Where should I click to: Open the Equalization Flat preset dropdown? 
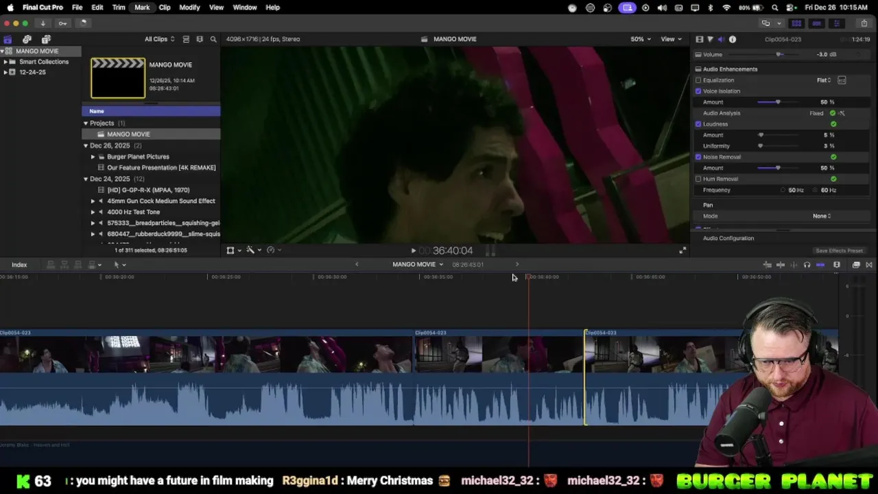coord(824,80)
